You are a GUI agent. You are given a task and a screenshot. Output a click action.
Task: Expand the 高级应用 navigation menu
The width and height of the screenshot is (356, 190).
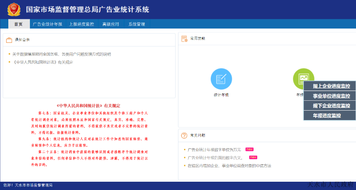pyautogui.click(x=110, y=24)
